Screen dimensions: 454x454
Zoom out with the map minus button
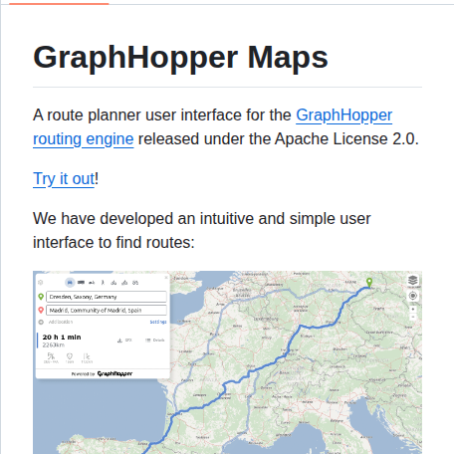tap(413, 317)
